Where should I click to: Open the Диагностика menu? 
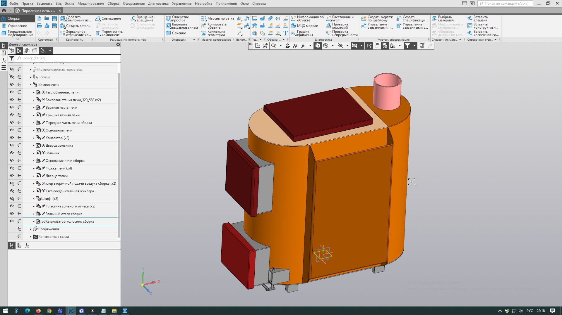click(158, 4)
